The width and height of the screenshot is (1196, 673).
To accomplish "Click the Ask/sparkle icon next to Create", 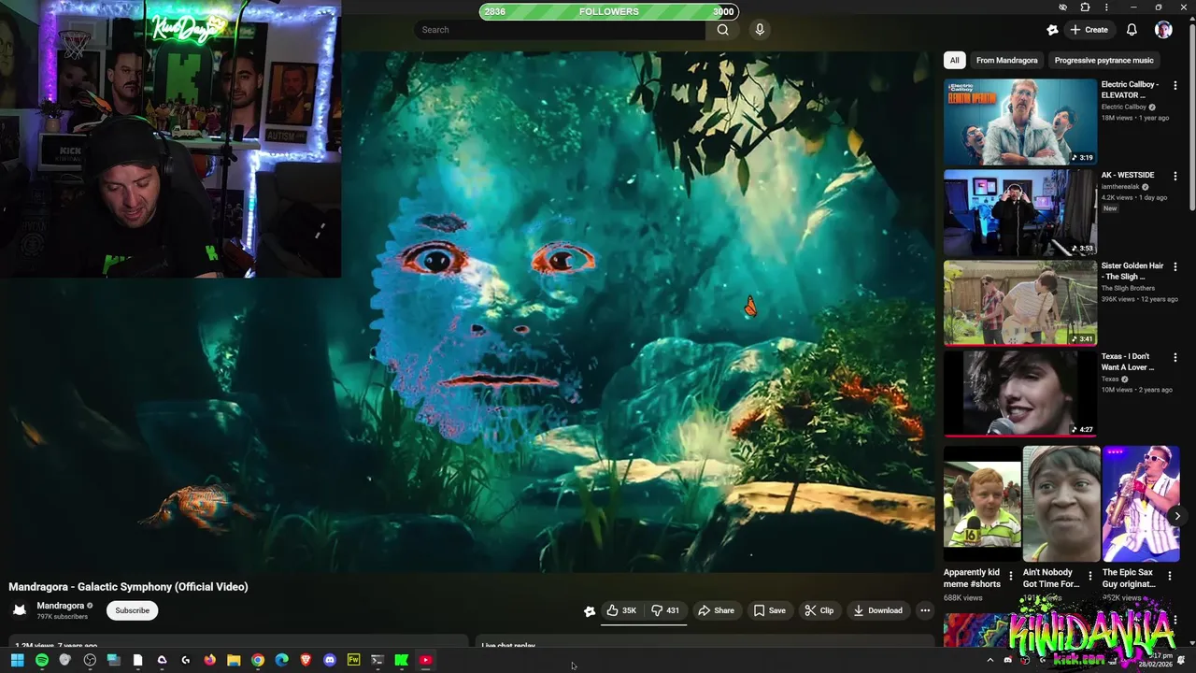I will [1052, 30].
